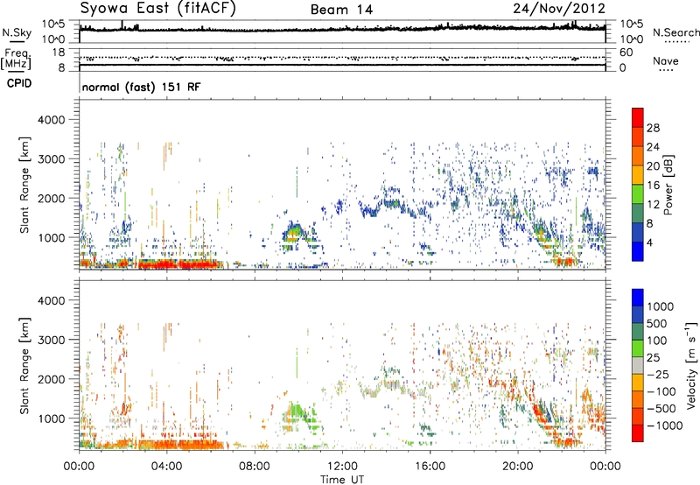The width and height of the screenshot is (700, 485).
Task: Select the 'Beam 14' header label
Action: pyautogui.click(x=342, y=10)
